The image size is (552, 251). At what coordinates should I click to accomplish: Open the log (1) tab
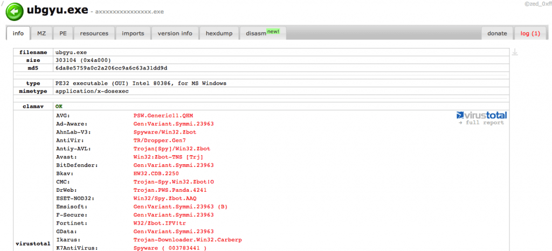coord(530,33)
